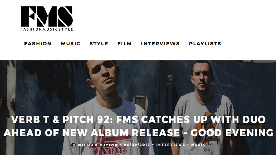The image size is (276, 155).
Task: Click the FMS logo mark
Action: click(x=47, y=16)
